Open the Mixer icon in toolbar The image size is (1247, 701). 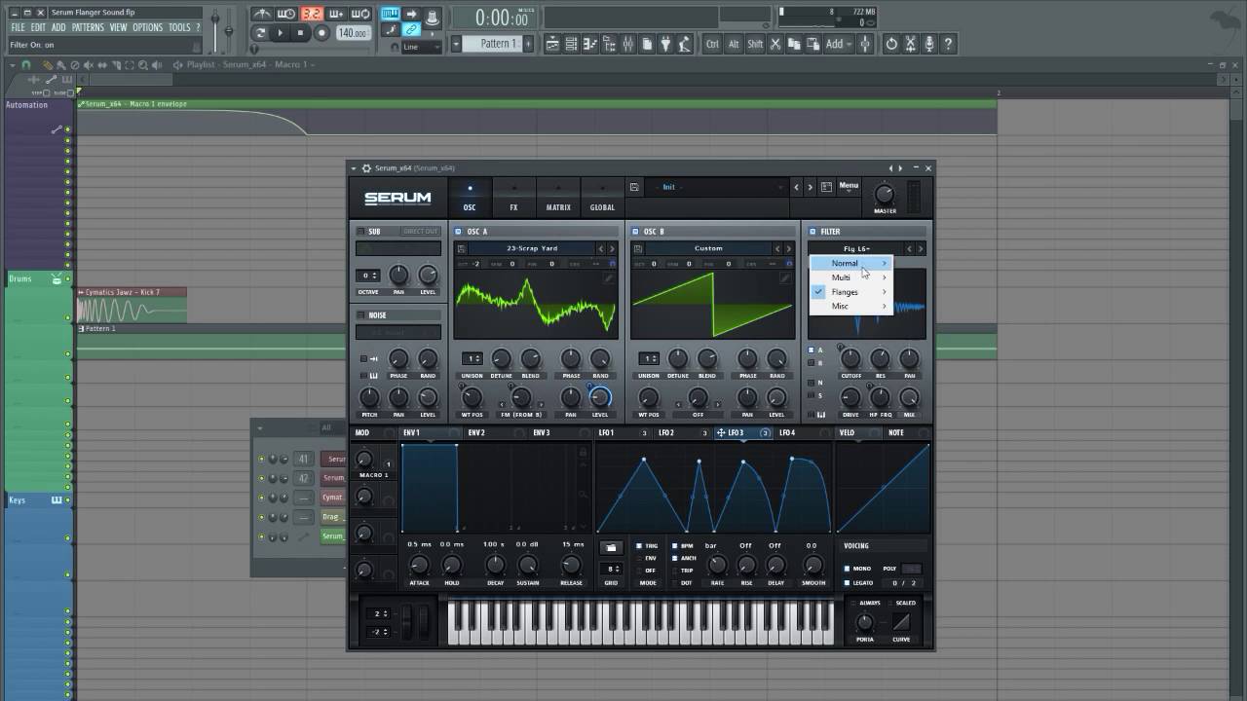tap(628, 44)
